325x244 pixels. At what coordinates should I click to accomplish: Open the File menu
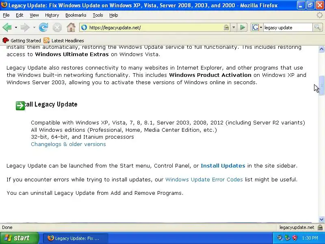coord(6,15)
